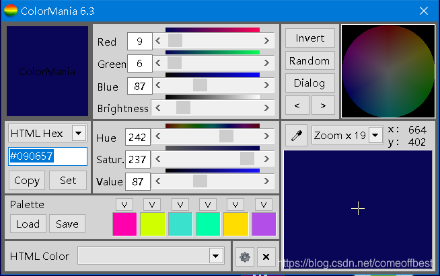This screenshot has width=440, height=276.
Task: Select the gold palette swatch
Action: click(x=236, y=224)
